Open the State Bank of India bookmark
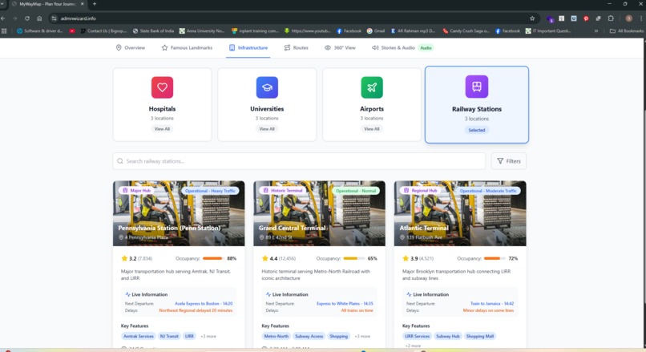 [x=153, y=31]
